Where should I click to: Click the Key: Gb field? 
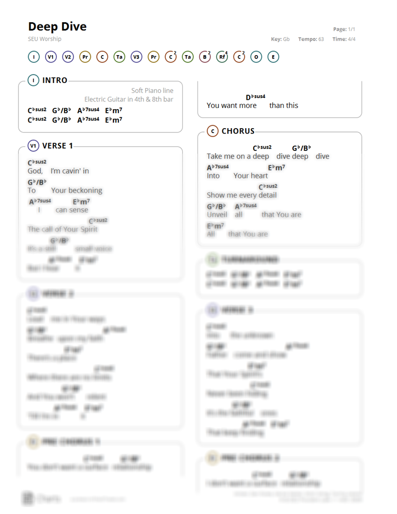click(280, 40)
